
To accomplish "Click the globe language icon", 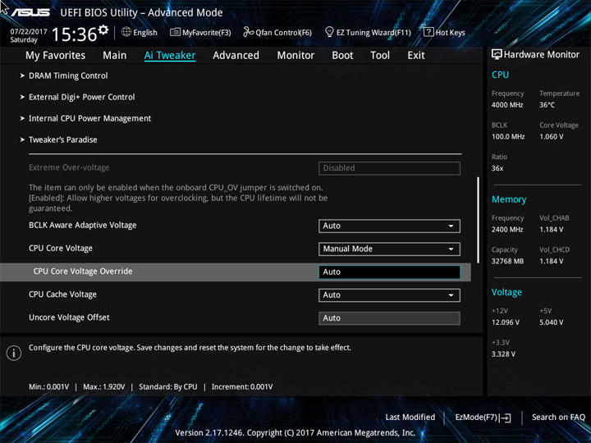I will [x=126, y=32].
